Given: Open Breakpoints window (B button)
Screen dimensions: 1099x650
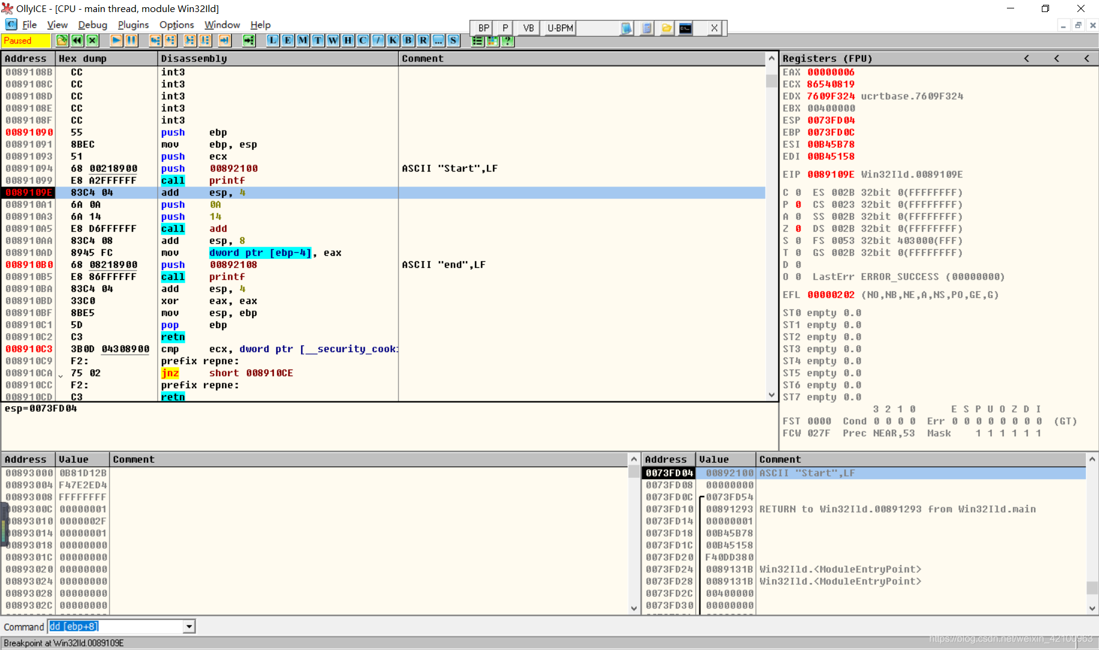Looking at the screenshot, I should (408, 40).
